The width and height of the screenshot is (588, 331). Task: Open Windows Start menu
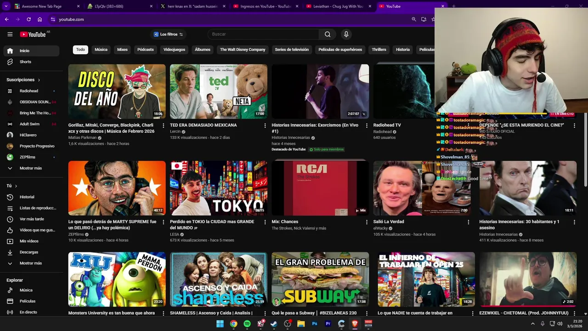click(x=220, y=324)
